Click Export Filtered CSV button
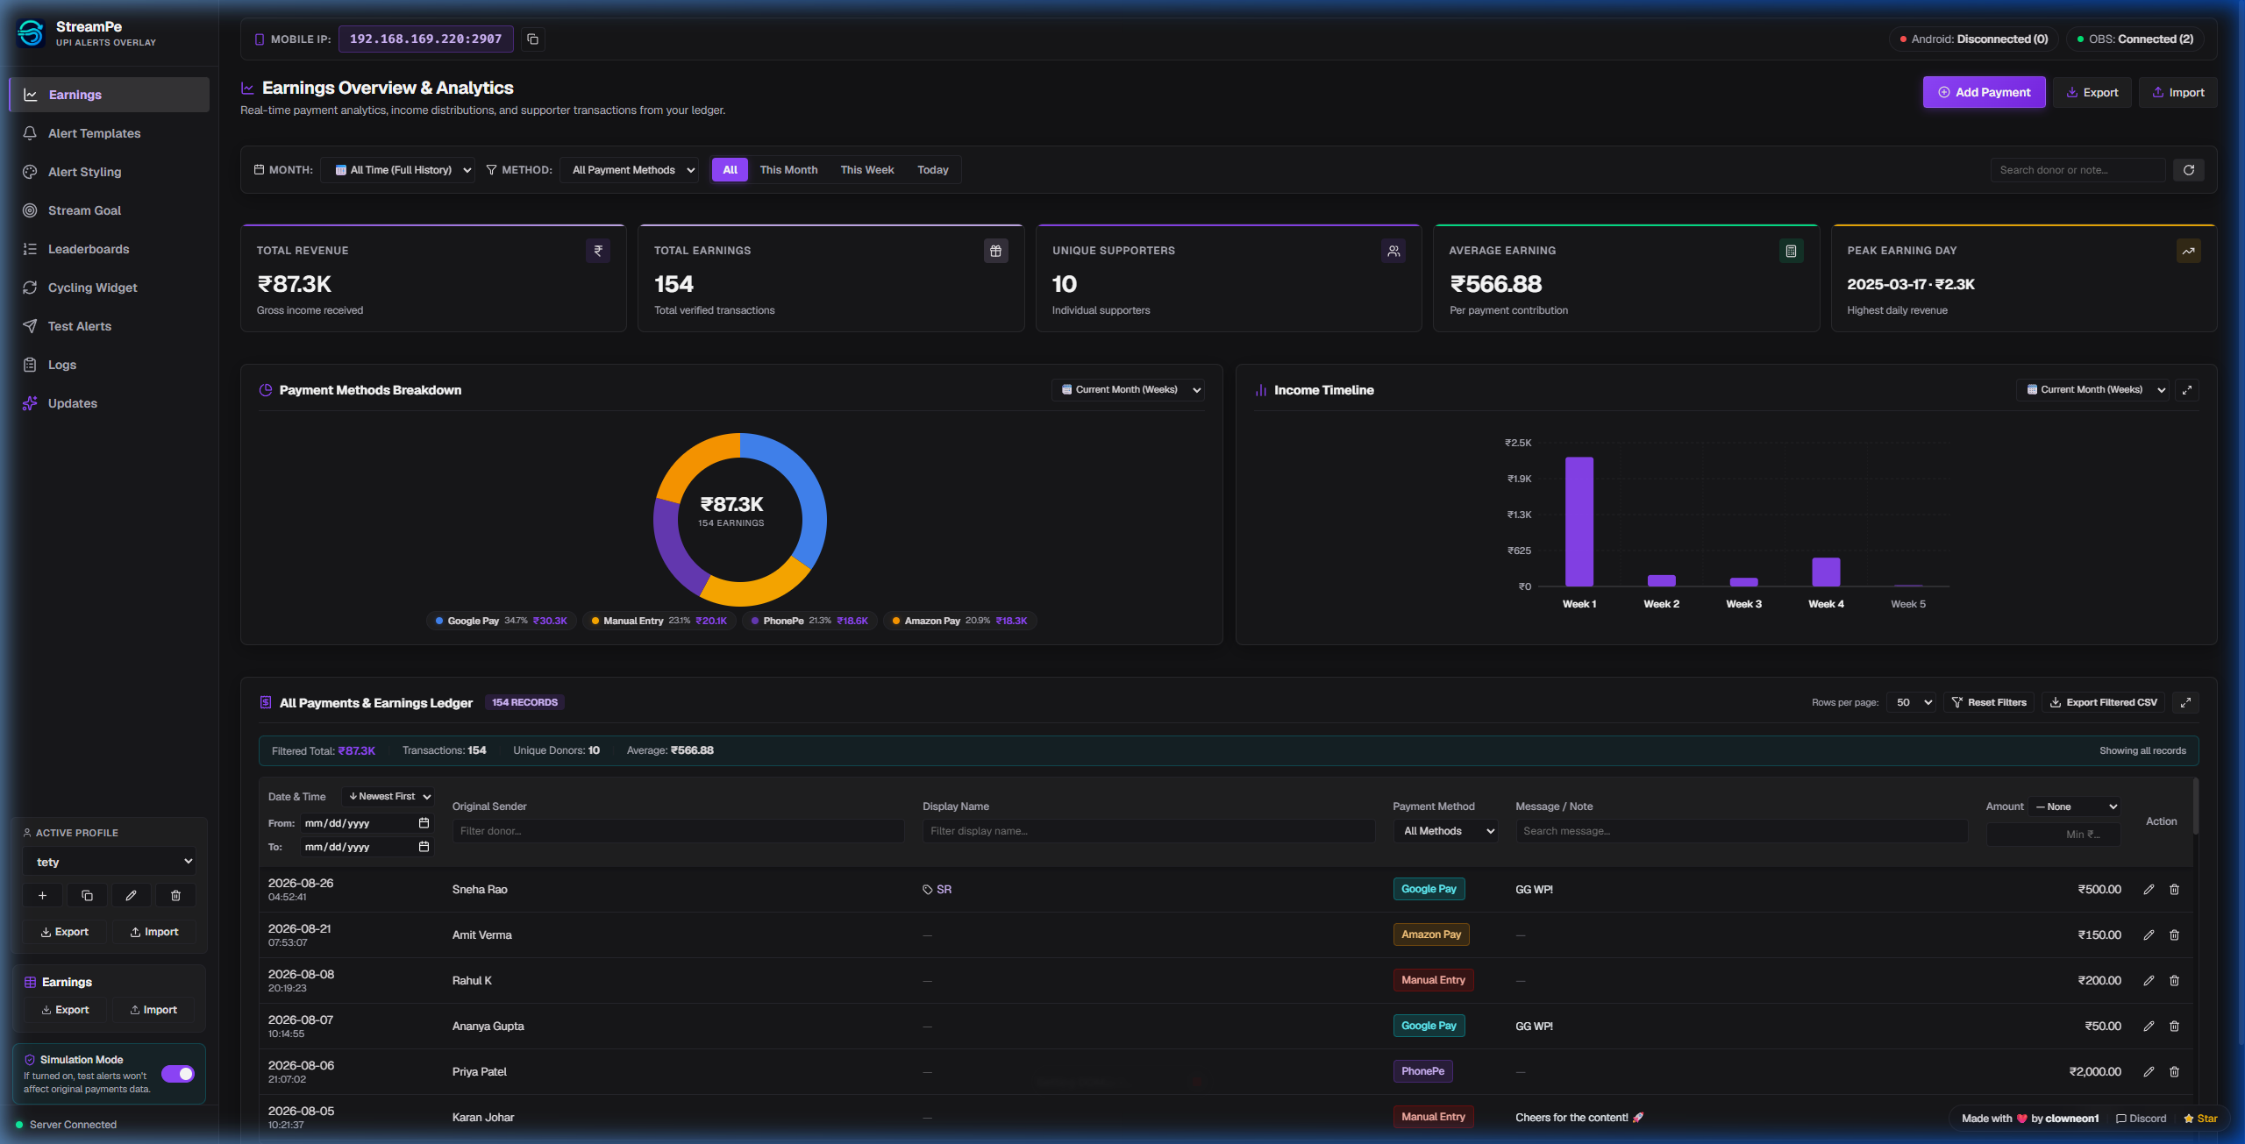 (x=2103, y=702)
